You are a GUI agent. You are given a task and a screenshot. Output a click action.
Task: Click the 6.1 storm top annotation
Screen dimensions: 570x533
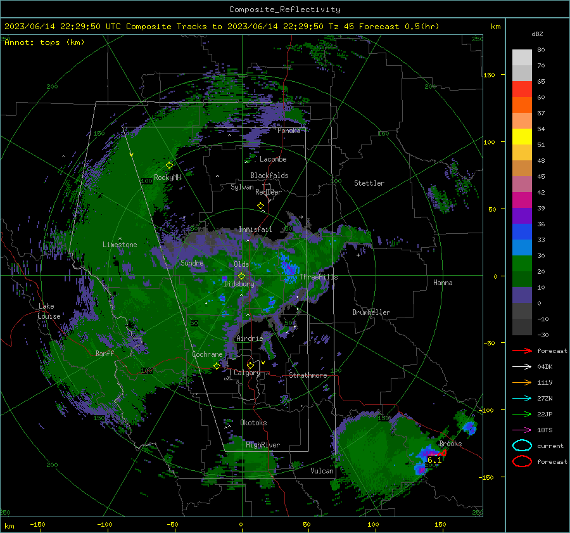coord(434,460)
